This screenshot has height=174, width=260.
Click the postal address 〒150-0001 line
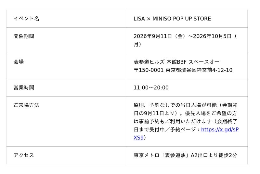[183, 70]
